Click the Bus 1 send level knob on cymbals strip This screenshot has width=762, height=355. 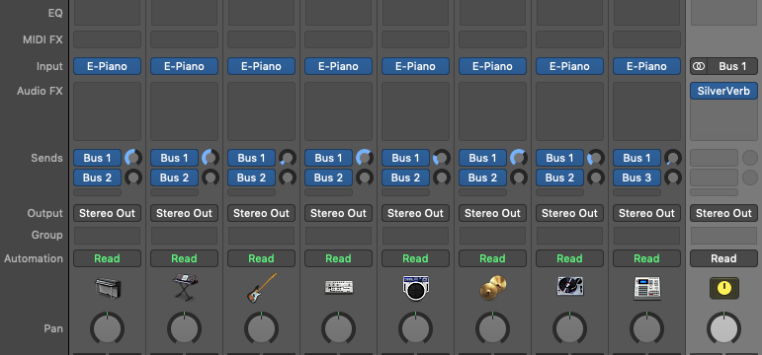(519, 158)
